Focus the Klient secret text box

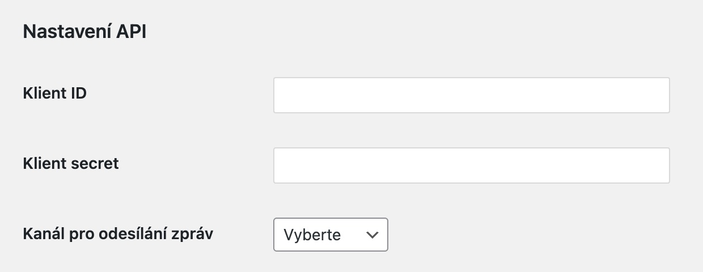tap(471, 165)
